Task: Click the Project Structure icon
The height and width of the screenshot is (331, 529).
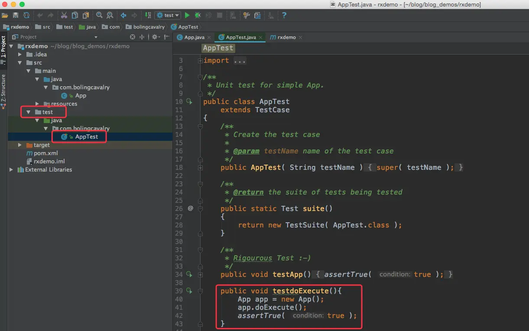Action: click(x=257, y=15)
